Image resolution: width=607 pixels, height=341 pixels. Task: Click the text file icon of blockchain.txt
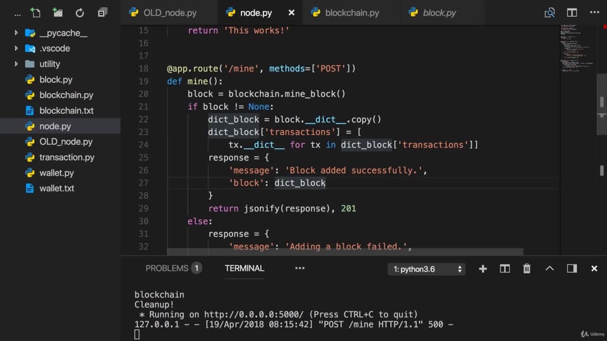[30, 110]
